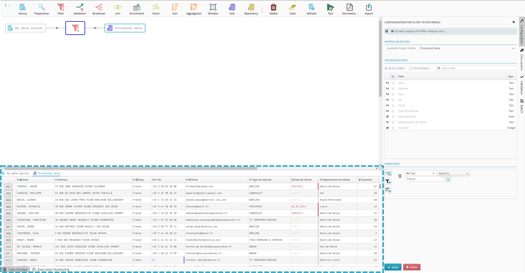
Task: Open the Batch side tab
Action: pos(522,106)
